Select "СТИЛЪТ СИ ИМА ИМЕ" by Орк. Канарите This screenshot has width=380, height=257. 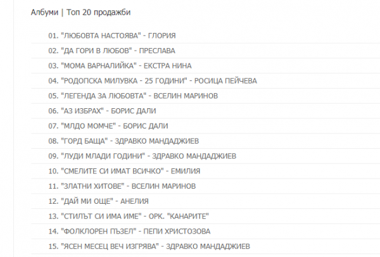pos(101,216)
